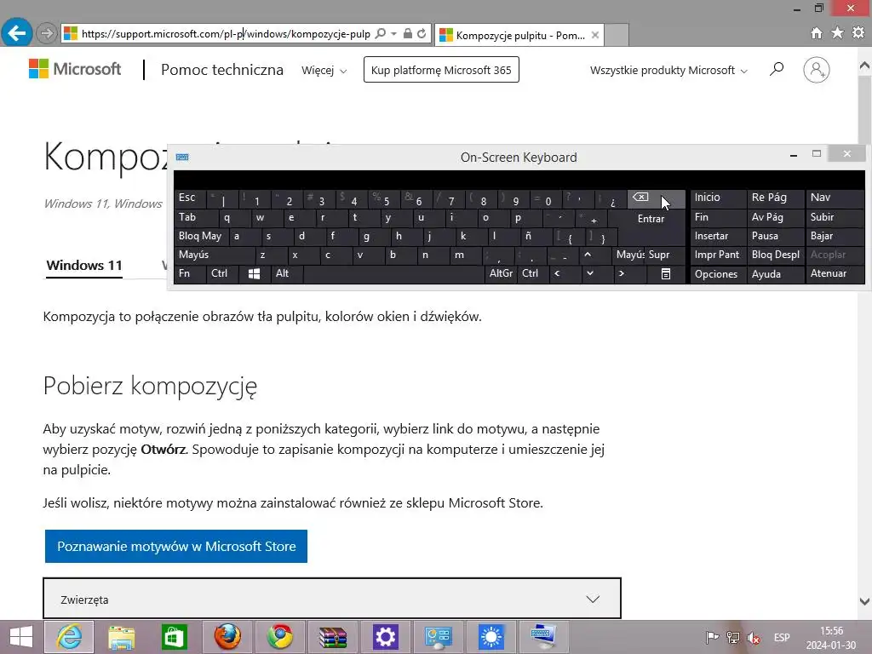Launch Windows Store from the taskbar
Image resolution: width=872 pixels, height=654 pixels.
tap(174, 637)
